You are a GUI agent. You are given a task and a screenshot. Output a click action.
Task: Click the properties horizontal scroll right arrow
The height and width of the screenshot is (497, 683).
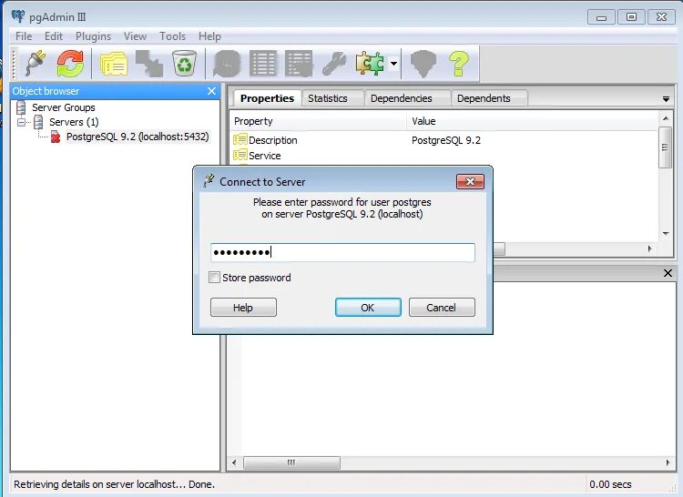click(x=650, y=248)
